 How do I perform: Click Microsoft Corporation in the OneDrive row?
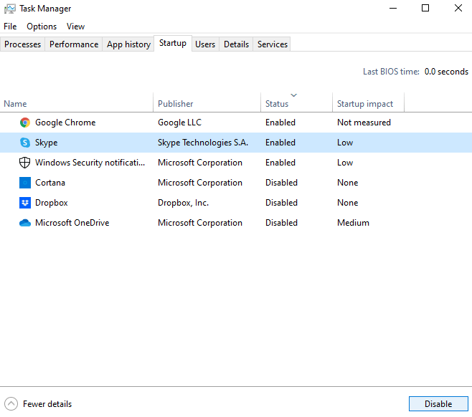click(x=200, y=223)
